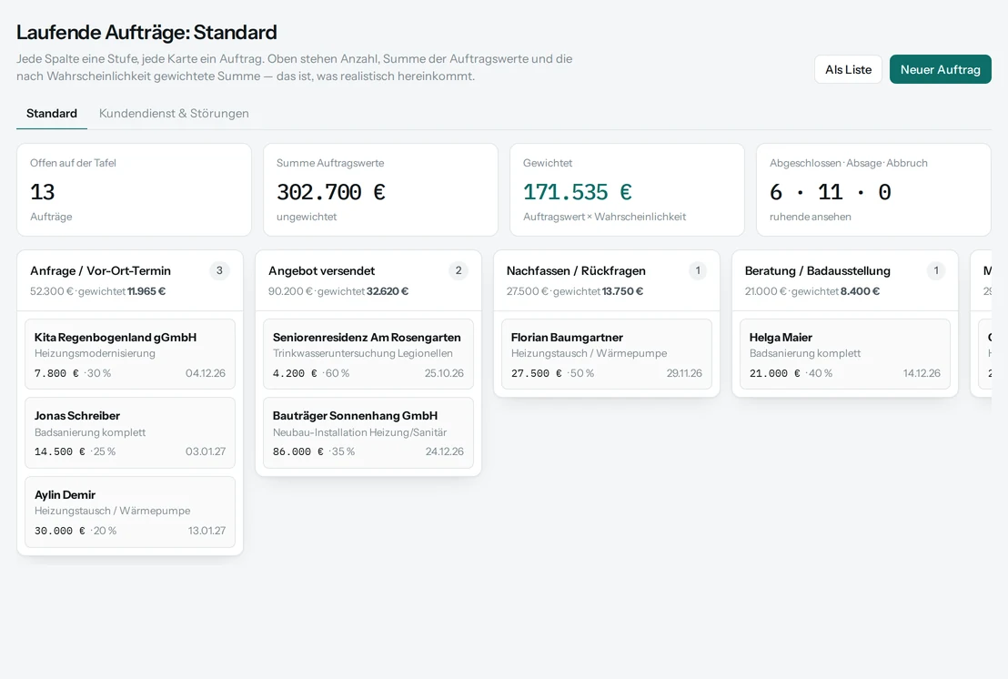Click the '86.000 €' order value

(297, 451)
